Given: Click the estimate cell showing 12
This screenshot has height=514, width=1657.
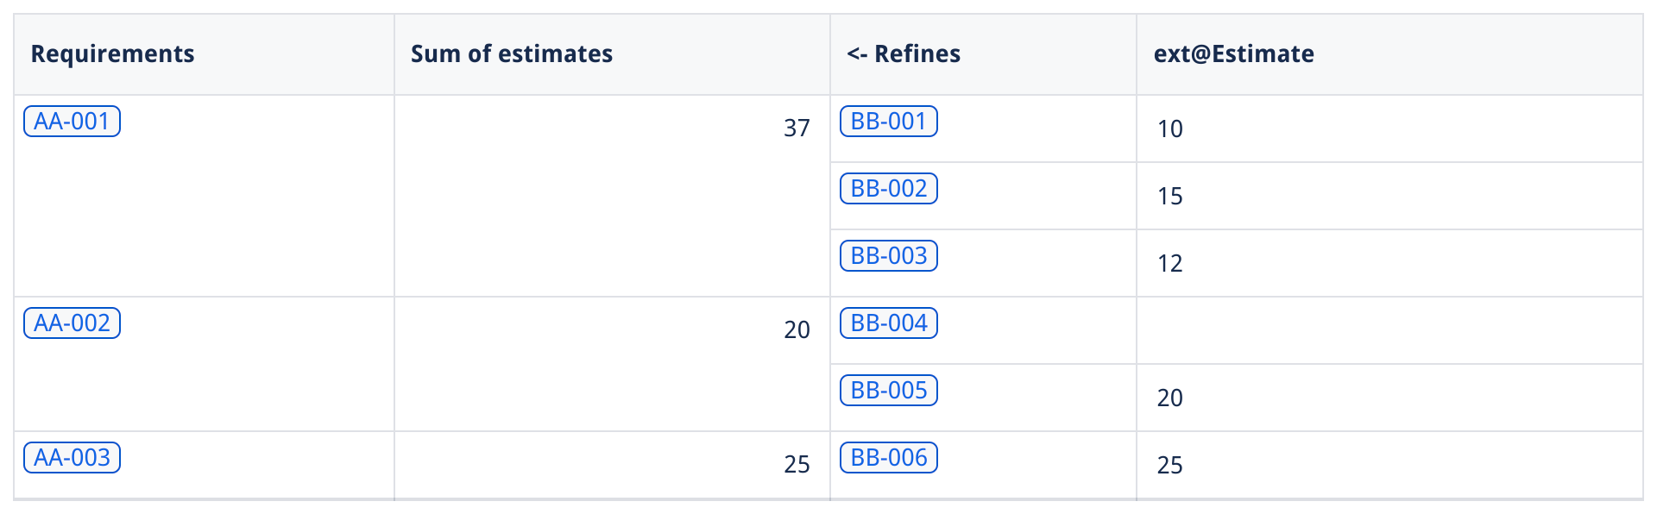Looking at the screenshot, I should pos(1169,264).
